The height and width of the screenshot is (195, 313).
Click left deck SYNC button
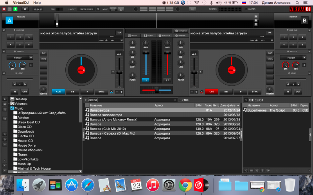click(101, 92)
